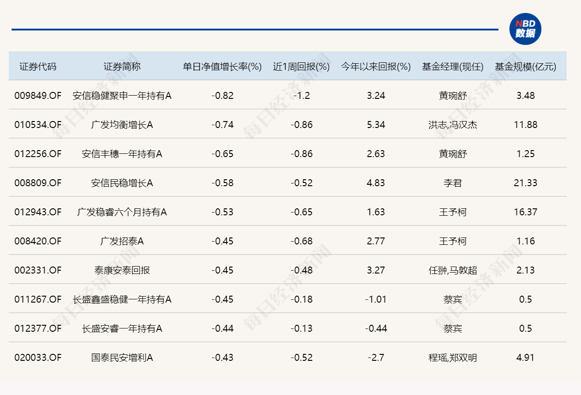Viewport: 581px width, 395px height.
Task: Click year-to-date return 5.34
Action: pos(376,125)
